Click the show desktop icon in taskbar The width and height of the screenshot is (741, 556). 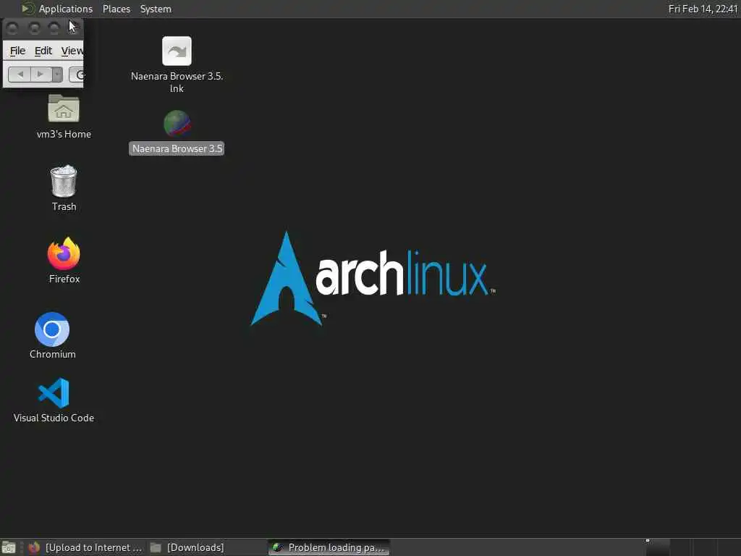point(9,547)
